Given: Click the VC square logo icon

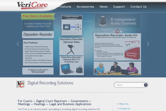Looking at the screenshot, I should click(x=20, y=84).
